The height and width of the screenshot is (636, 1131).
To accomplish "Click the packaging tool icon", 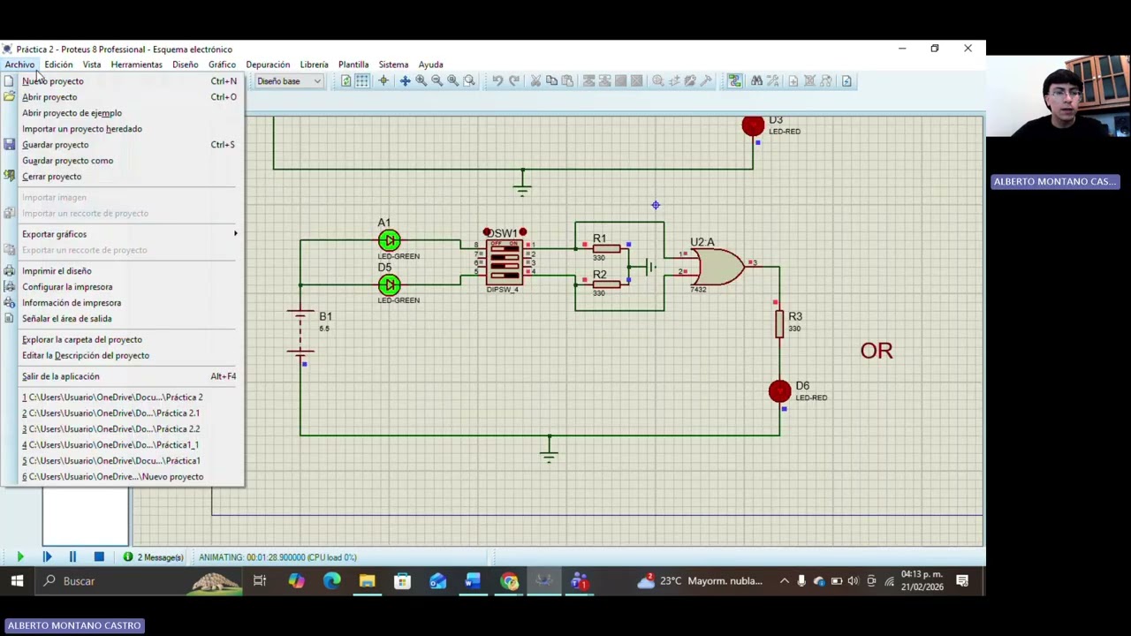I will (x=690, y=80).
